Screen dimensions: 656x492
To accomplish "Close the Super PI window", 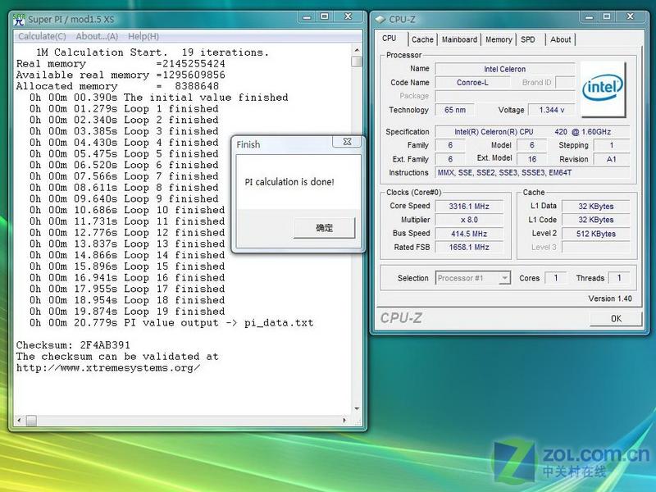I will pos(348,16).
